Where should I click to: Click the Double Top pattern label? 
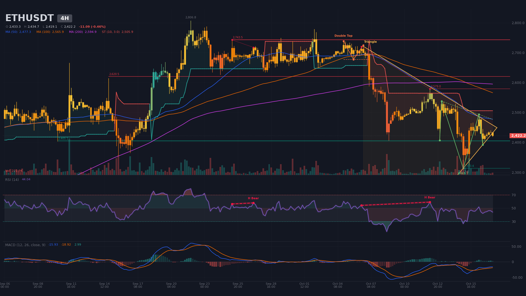click(x=343, y=36)
